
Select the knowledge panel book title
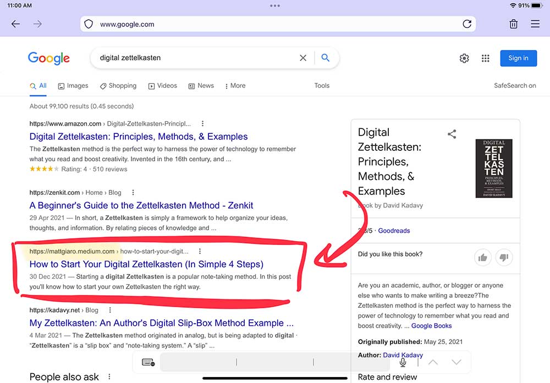click(390, 162)
